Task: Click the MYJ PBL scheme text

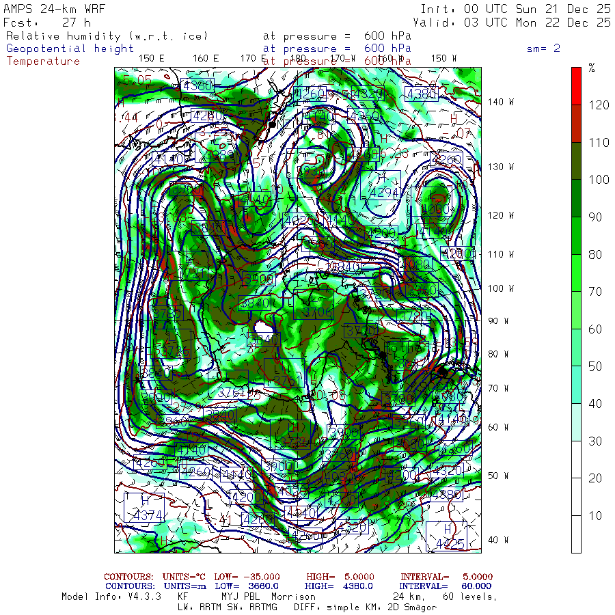Action: point(239,597)
